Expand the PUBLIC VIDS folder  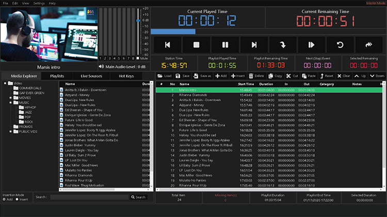10,131
